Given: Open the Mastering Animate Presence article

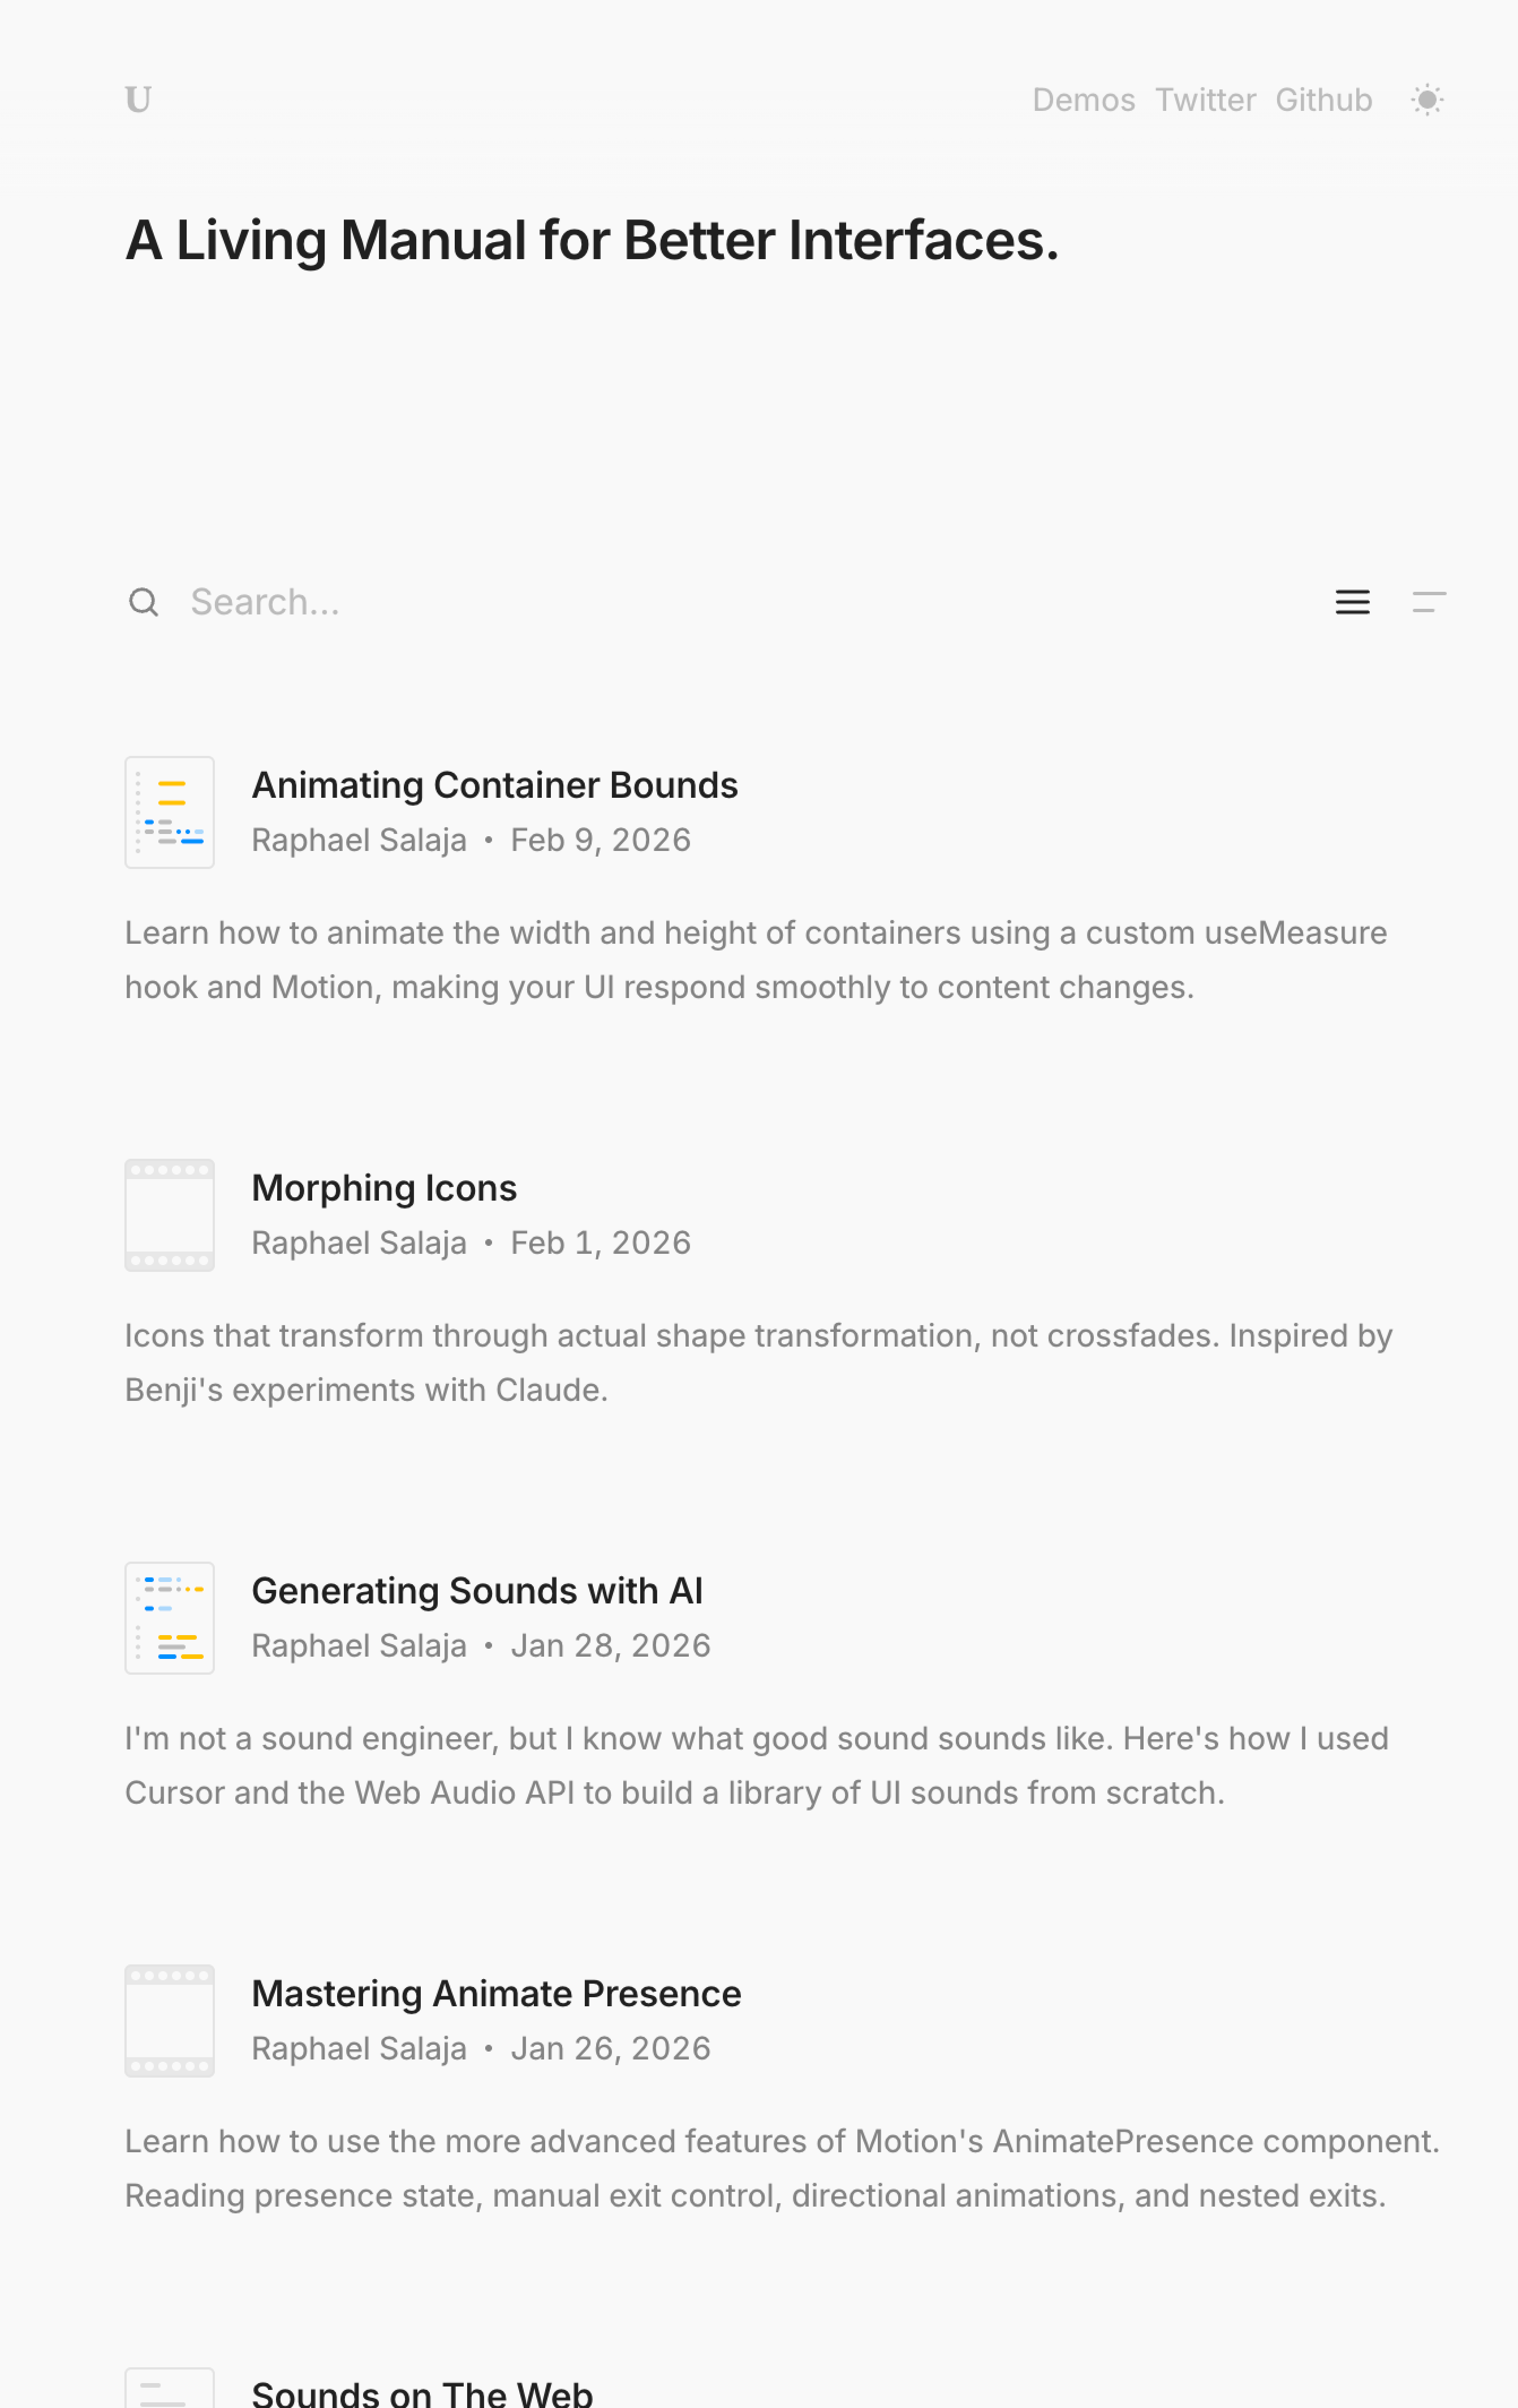Looking at the screenshot, I should (497, 1995).
